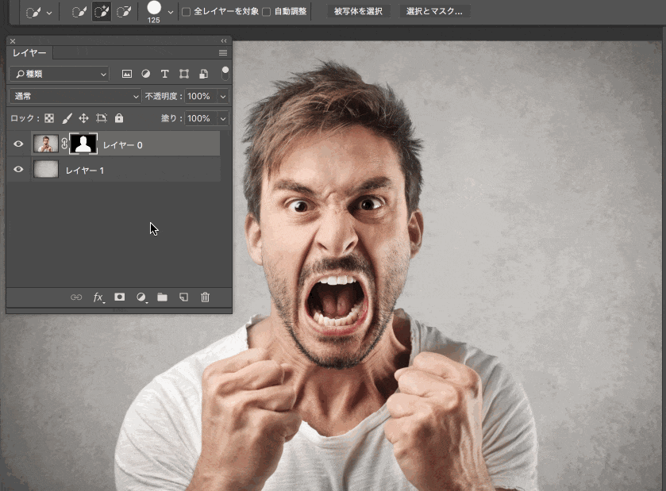Select the Add to Selection brush mode
The width and height of the screenshot is (666, 491).
102,12
